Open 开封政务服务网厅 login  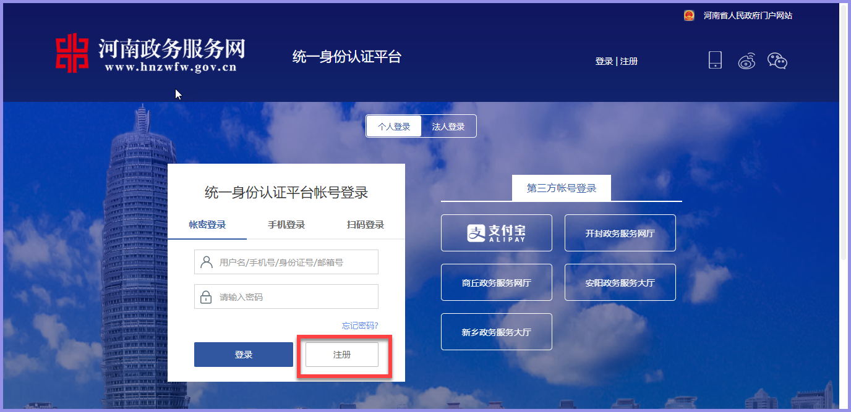(x=620, y=233)
